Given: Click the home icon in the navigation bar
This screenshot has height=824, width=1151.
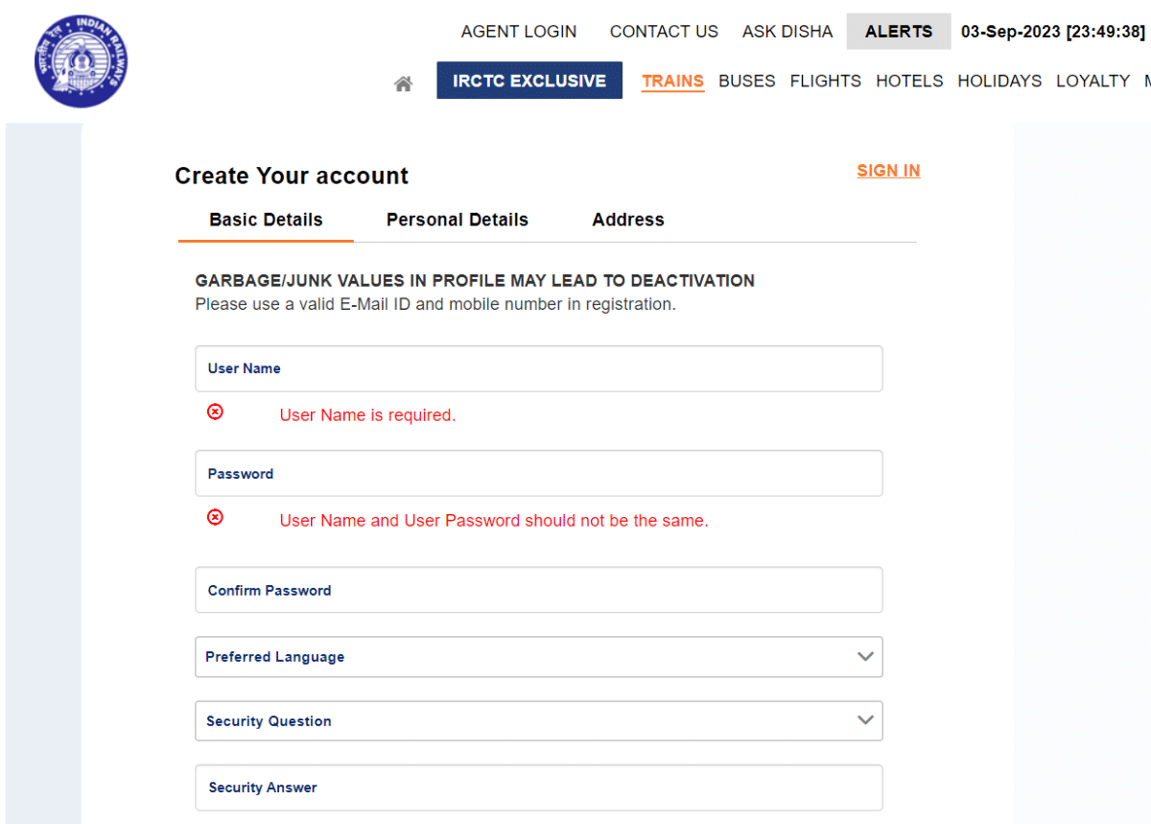Looking at the screenshot, I should [x=403, y=82].
